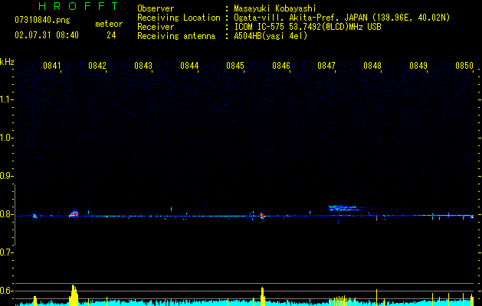482x306 pixels.
Task: Click observer name Masayuki Kobayashi
Action: tap(275, 8)
